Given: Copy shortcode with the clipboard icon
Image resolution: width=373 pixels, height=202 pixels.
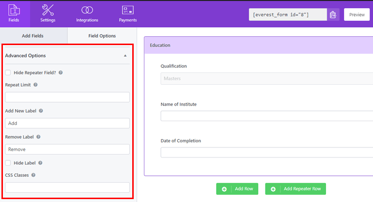Looking at the screenshot, I should (x=333, y=15).
